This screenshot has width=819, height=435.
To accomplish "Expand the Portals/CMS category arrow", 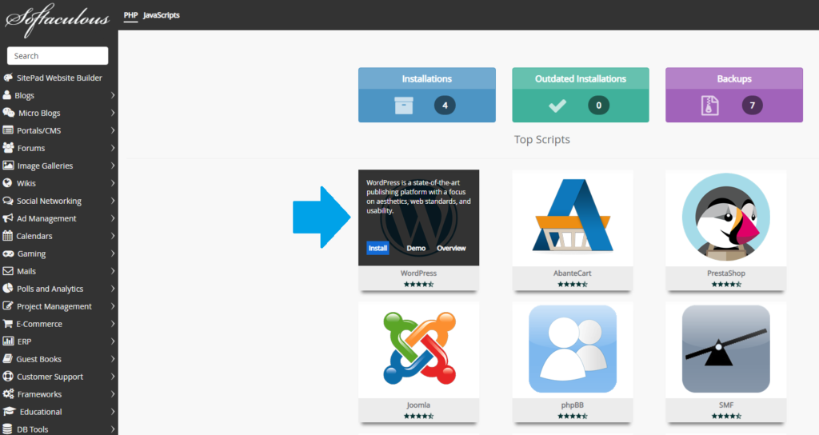I will (113, 130).
